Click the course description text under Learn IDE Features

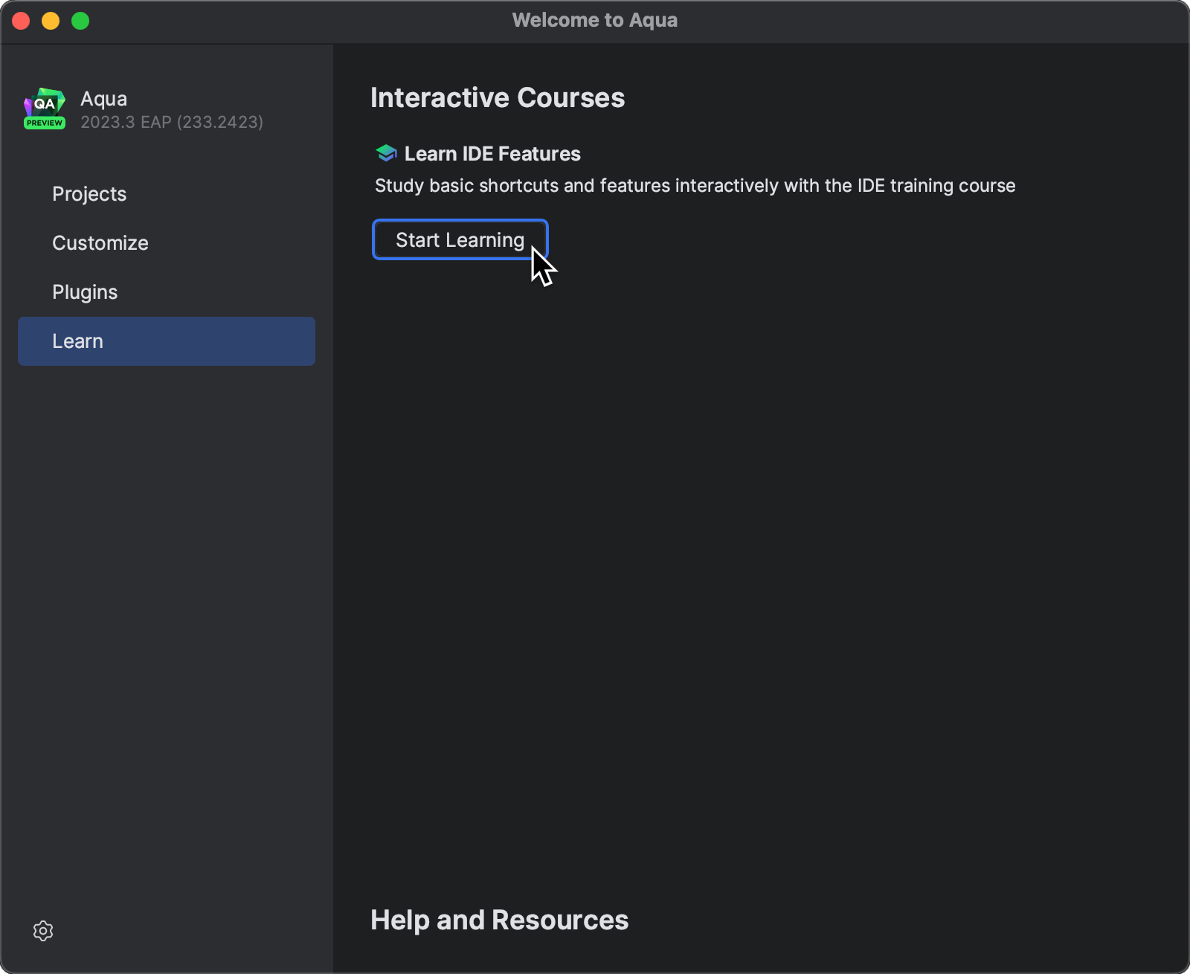click(x=695, y=186)
